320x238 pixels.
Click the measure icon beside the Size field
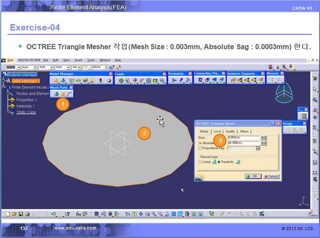264,138
